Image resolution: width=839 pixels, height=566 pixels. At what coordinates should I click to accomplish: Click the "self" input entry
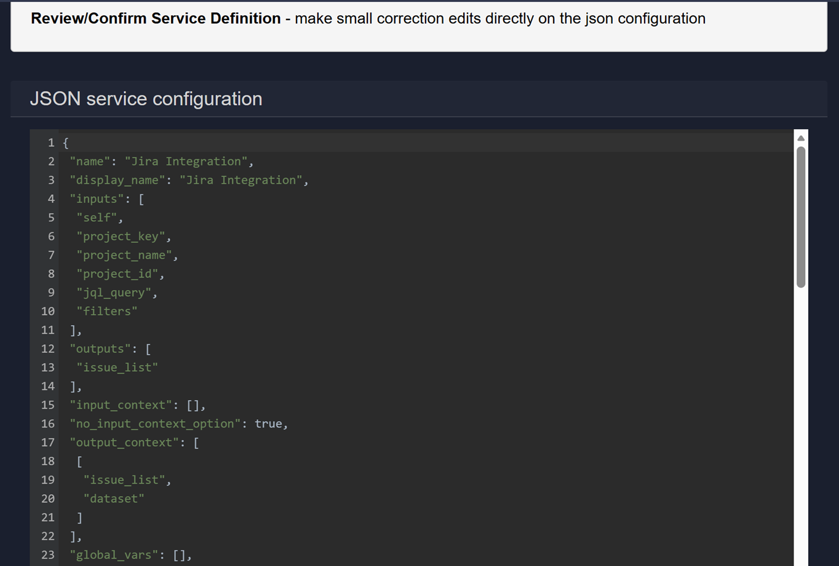[97, 218]
